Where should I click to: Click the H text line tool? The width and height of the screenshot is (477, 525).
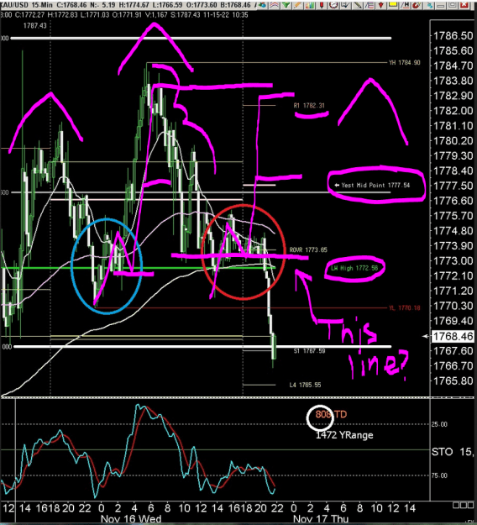click(405, 5)
